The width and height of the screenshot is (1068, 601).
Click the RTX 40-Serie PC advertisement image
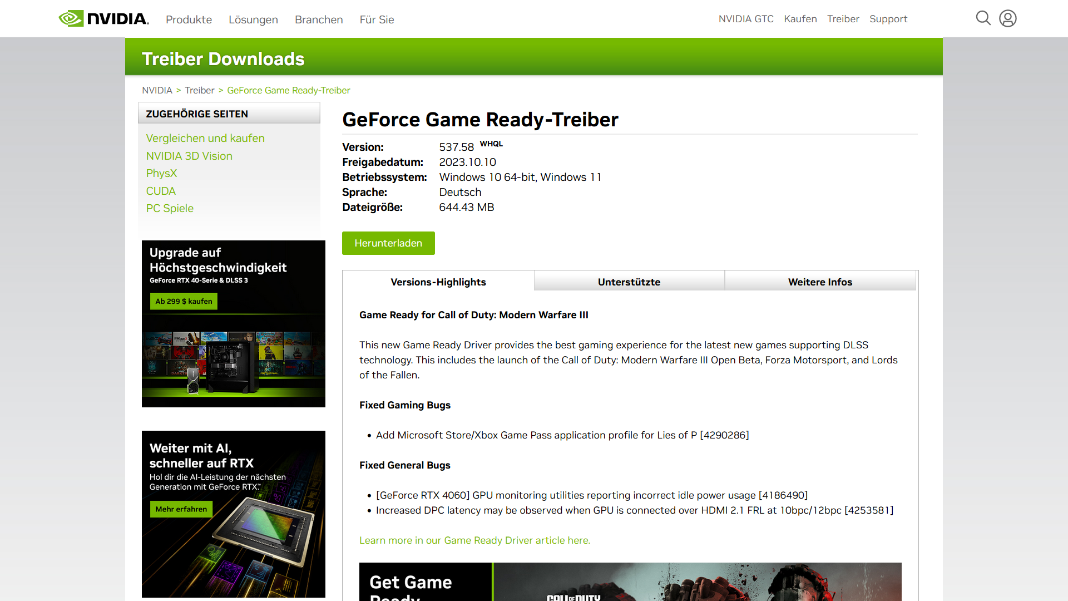234,324
